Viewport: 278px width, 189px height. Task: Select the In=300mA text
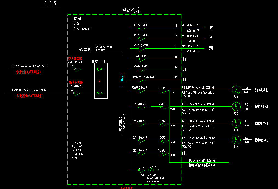[100, 50]
